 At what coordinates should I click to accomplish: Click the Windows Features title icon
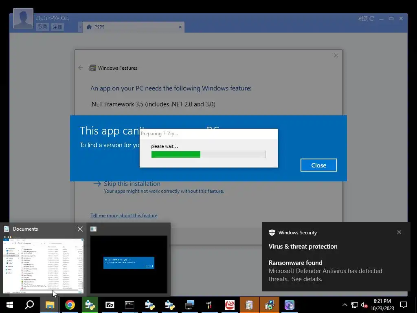(92, 68)
